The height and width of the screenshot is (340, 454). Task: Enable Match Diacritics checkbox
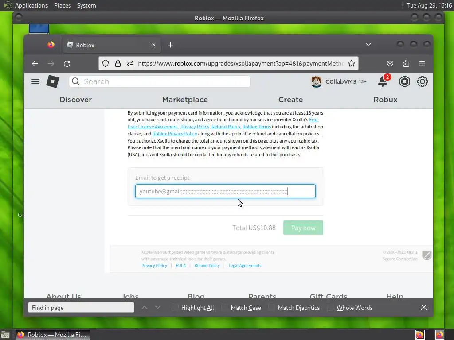(271, 307)
